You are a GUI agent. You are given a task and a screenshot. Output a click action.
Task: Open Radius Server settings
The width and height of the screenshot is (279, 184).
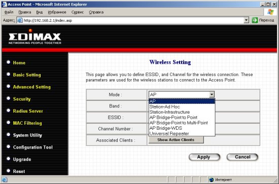28,111
